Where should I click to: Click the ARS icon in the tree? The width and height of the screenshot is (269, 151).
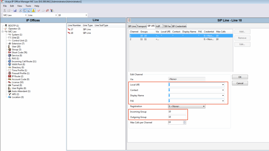(10, 94)
